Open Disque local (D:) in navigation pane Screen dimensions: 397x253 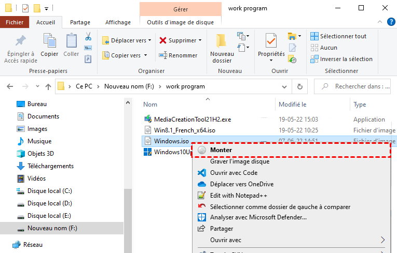click(x=50, y=203)
